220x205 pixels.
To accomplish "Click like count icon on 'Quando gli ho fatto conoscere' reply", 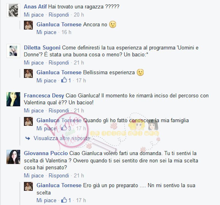I will (x=64, y=128).
